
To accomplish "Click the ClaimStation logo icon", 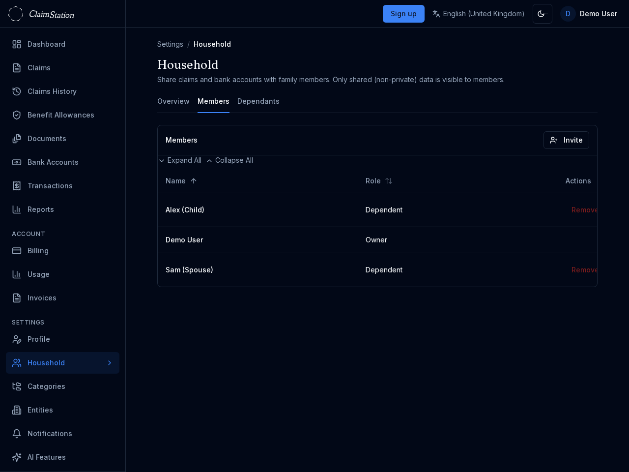I will coord(16,14).
